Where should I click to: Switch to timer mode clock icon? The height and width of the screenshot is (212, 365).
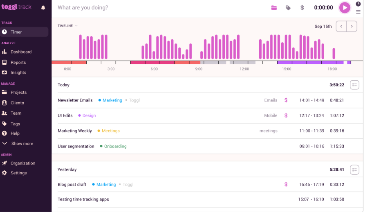pyautogui.click(x=358, y=4)
